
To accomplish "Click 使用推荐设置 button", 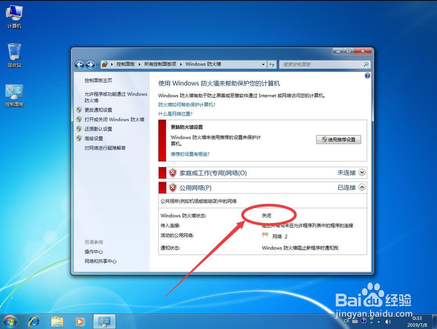I will pos(339,140).
